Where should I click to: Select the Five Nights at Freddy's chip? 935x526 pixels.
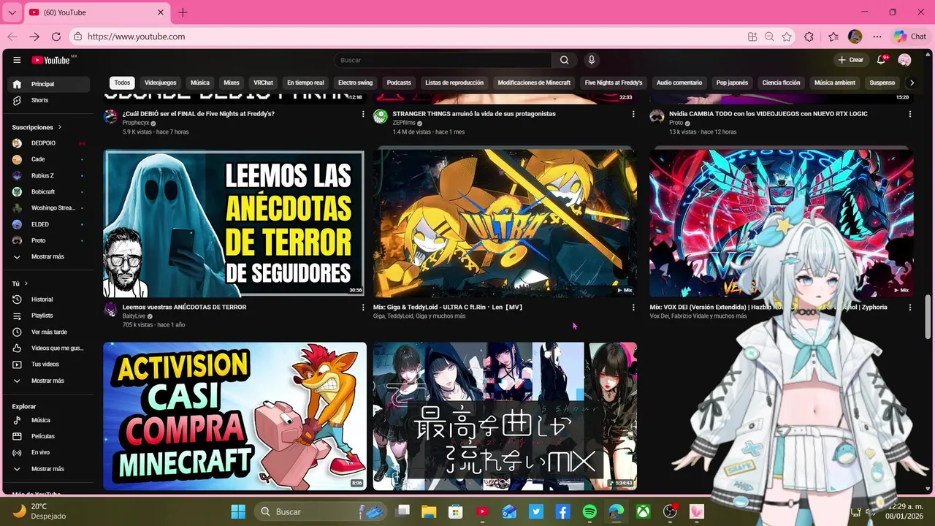click(614, 83)
